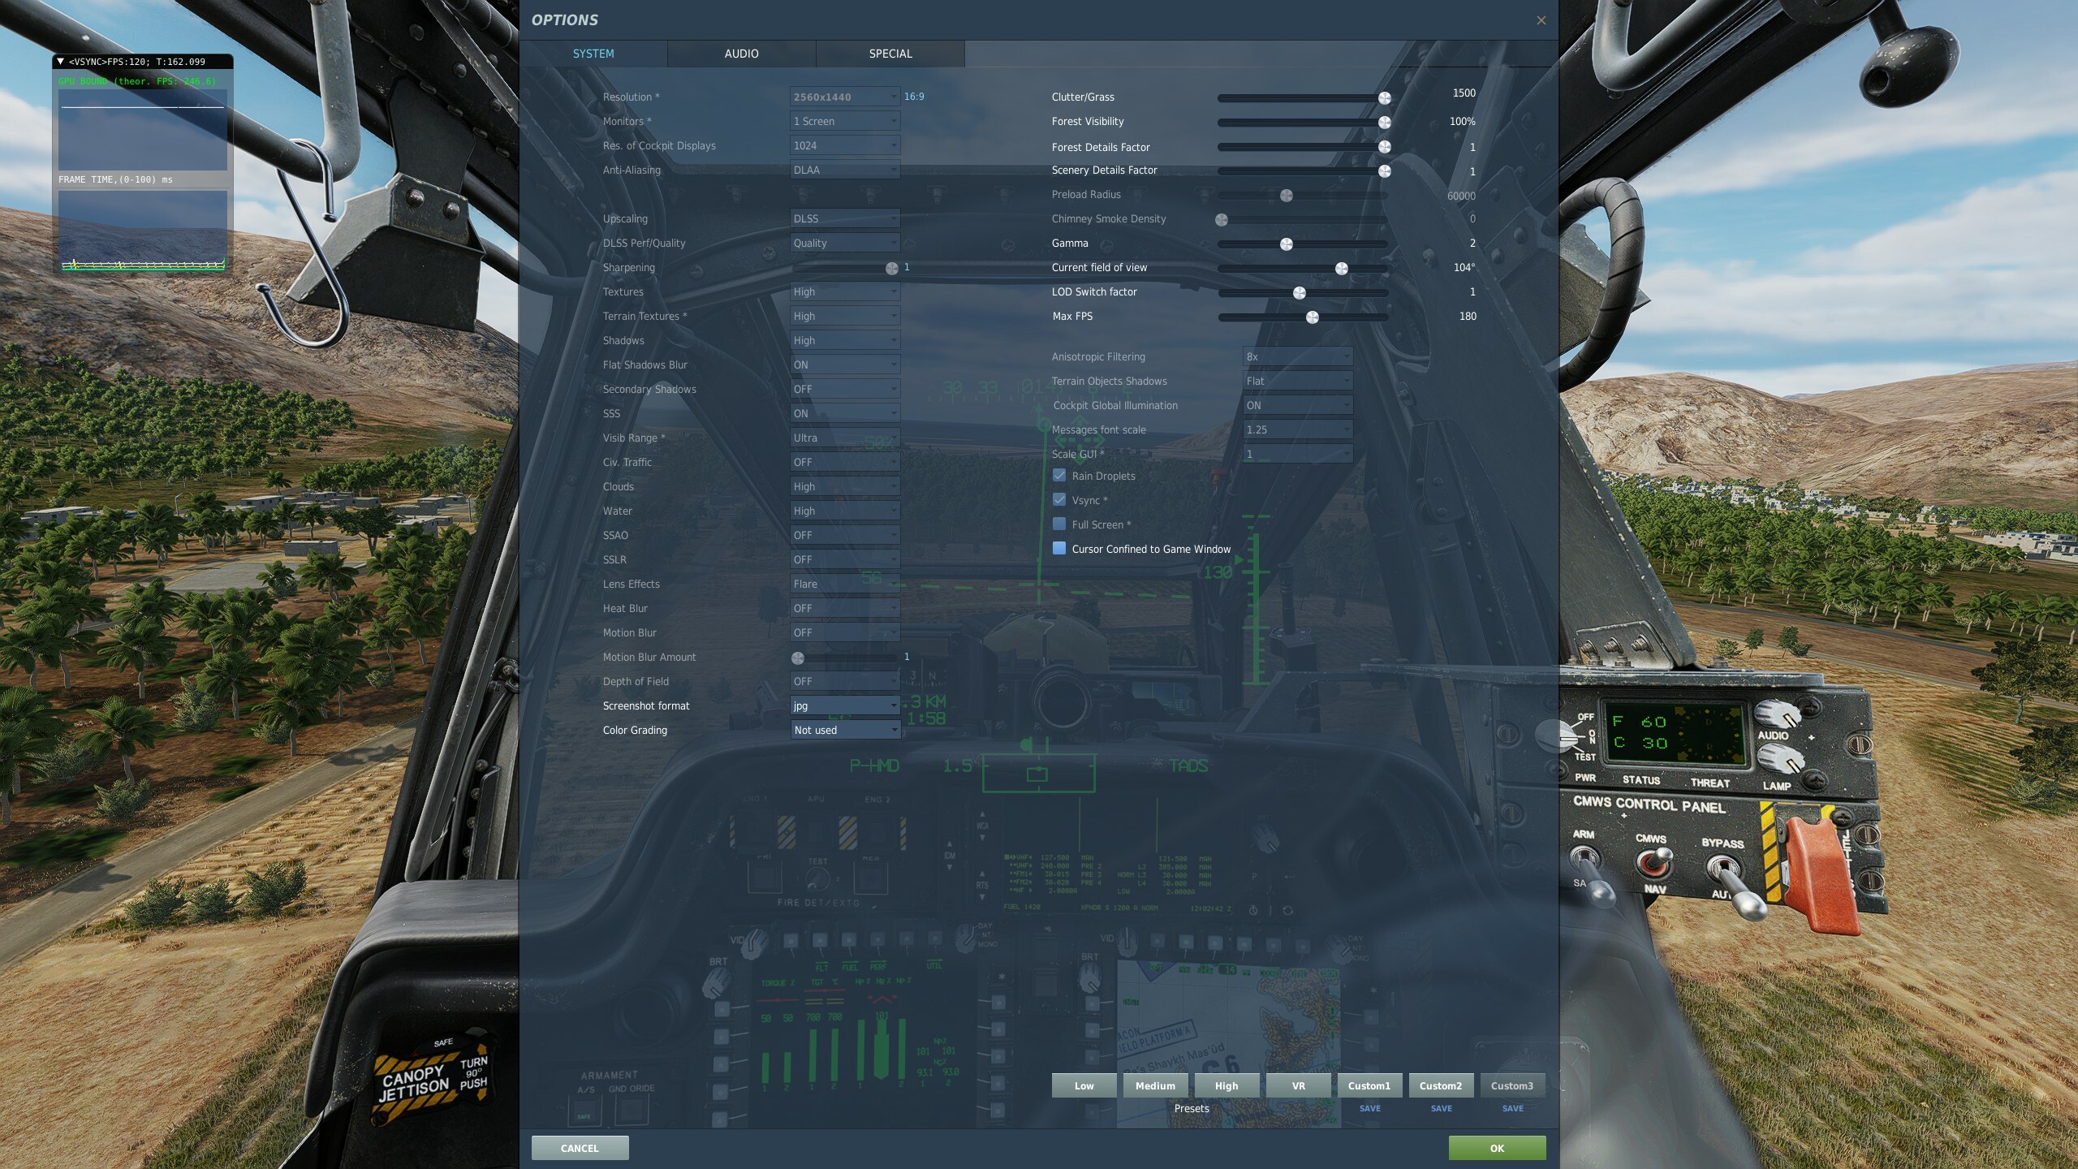Load the Custom1 preset
Viewport: 2078px width, 1169px height.
(x=1369, y=1085)
